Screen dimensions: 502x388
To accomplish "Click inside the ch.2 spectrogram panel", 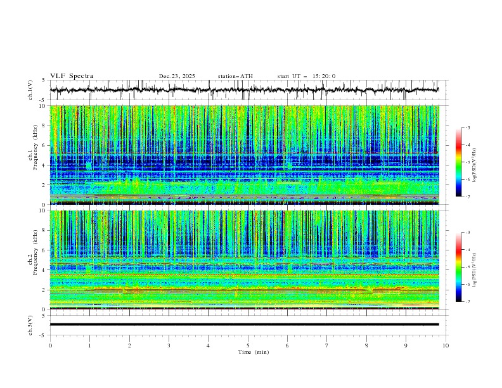I will coord(244,260).
